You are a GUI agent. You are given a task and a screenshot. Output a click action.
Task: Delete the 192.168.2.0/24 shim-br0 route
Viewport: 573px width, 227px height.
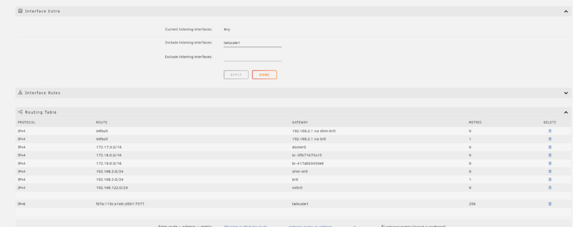coord(550,171)
